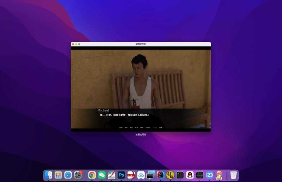The height and width of the screenshot is (182, 282).
Task: Click Q.Save in the game quick menu
Action: coord(148,127)
